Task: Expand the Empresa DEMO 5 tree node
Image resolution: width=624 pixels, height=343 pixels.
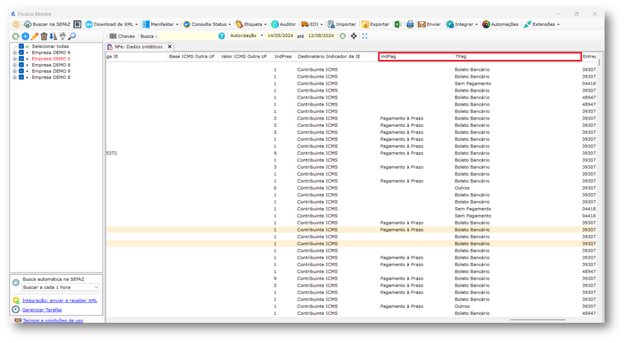Action: coord(15,59)
